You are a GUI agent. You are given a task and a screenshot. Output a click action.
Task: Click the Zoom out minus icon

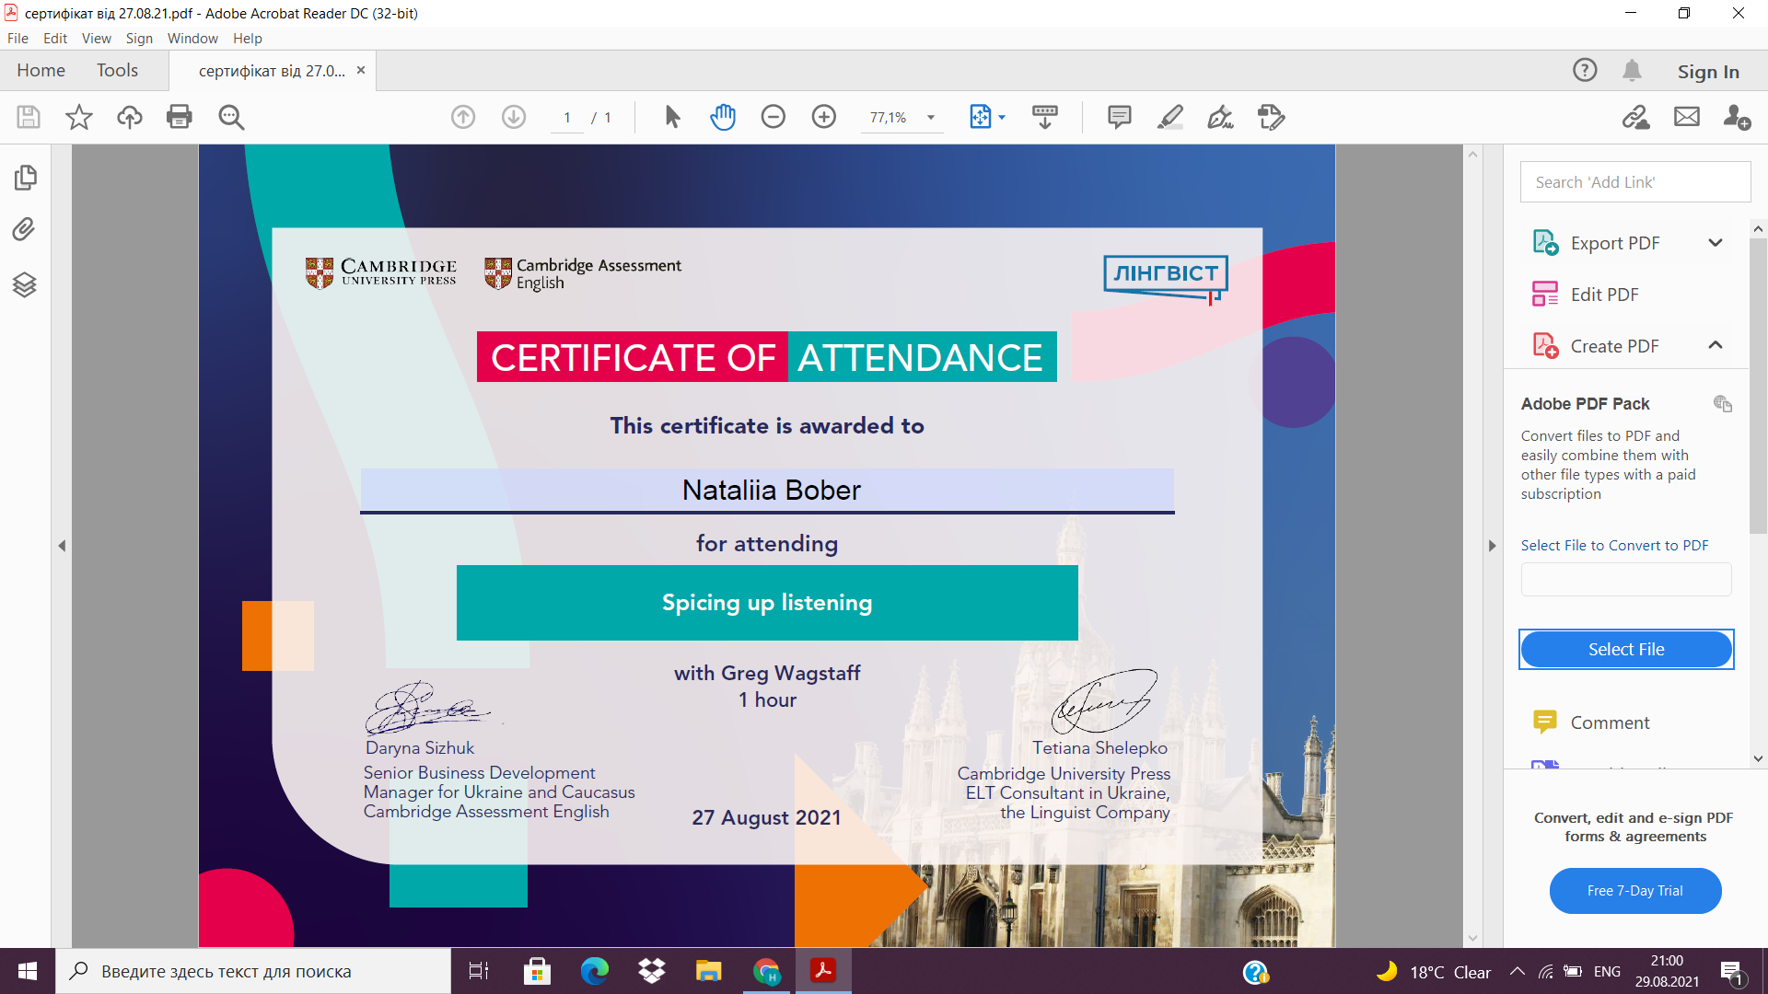[x=773, y=117]
